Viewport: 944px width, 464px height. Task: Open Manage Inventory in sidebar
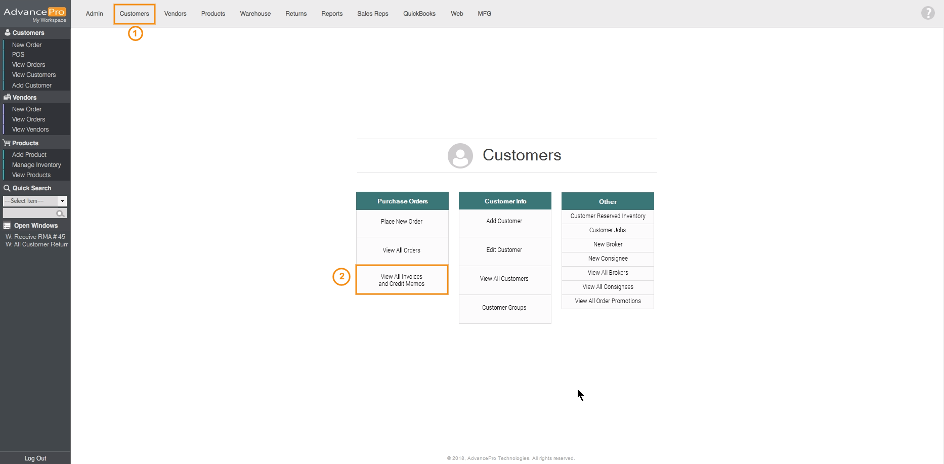coord(36,165)
